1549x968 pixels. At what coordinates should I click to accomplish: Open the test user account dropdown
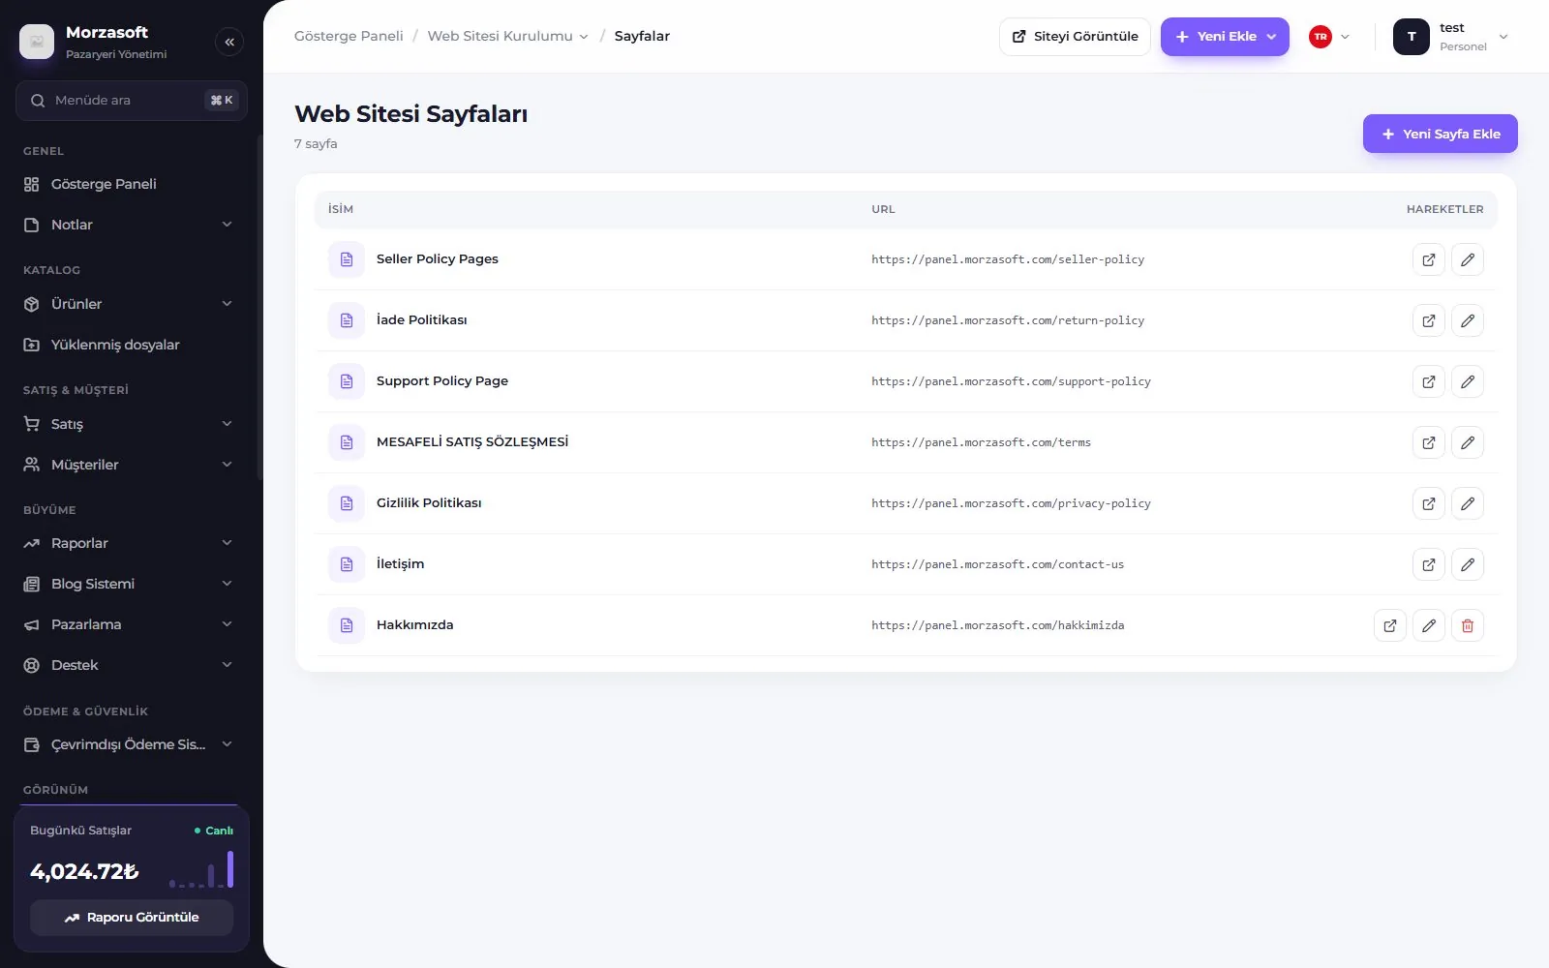click(x=1451, y=37)
